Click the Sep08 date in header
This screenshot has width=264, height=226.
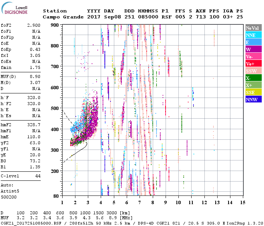coord(112,17)
